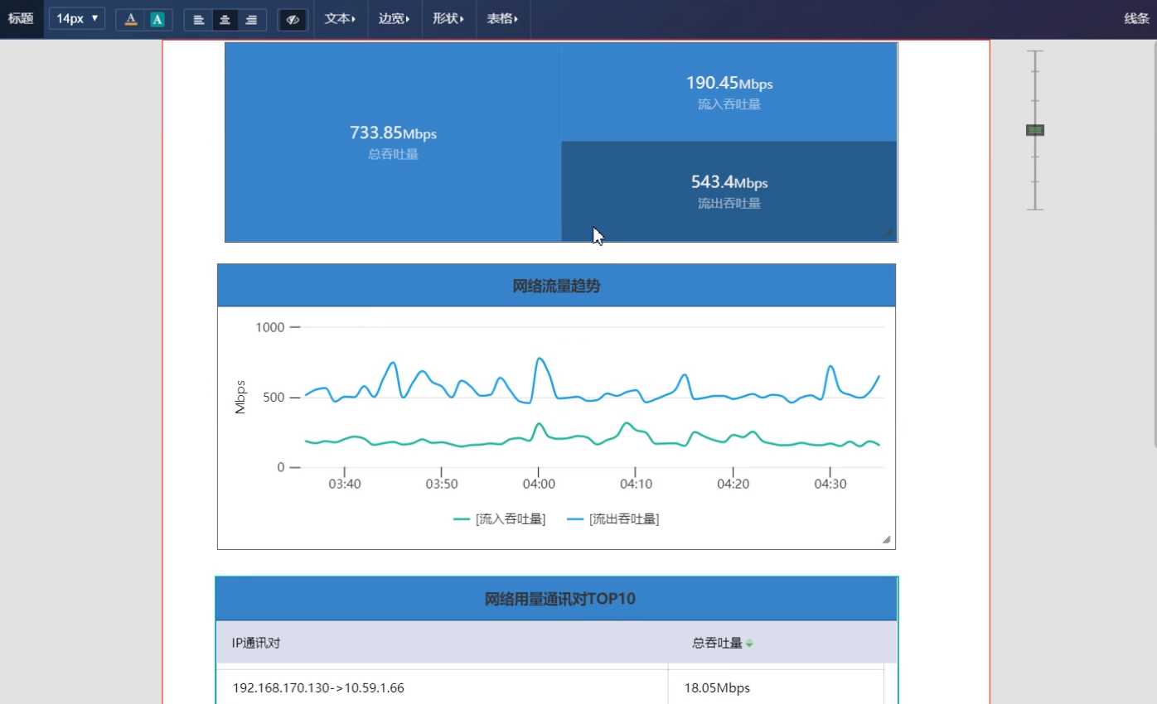Viewport: 1157px width, 704px height.
Task: Align text to the right
Action: pos(252,19)
